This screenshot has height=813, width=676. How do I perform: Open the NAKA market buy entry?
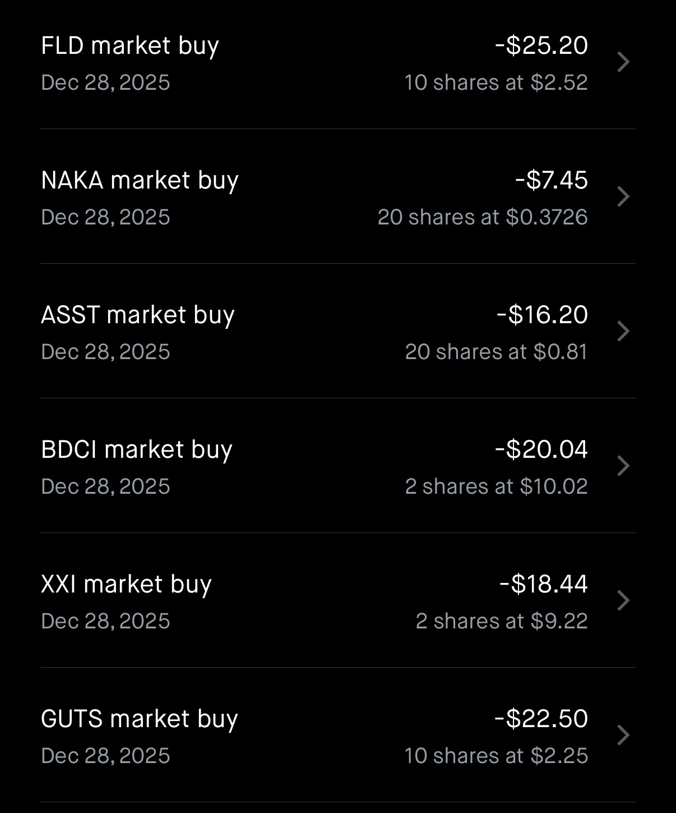click(x=140, y=181)
